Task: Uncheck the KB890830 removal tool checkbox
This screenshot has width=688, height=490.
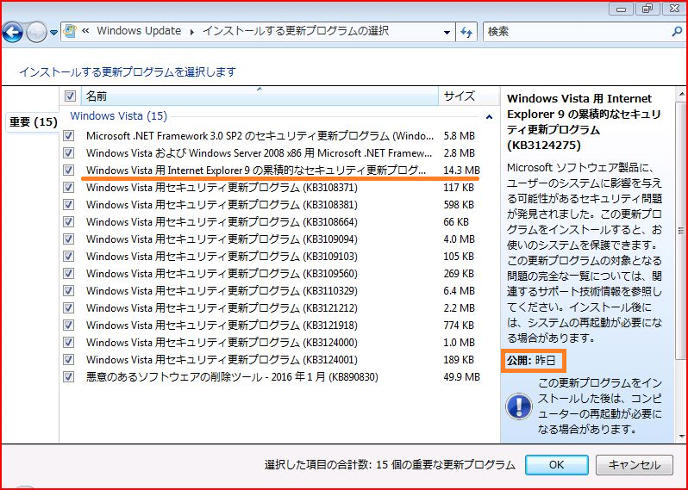Action: click(x=68, y=376)
